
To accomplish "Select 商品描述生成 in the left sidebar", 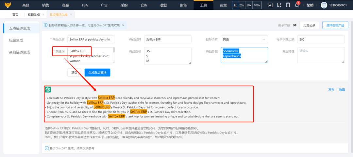I will [20, 52].
